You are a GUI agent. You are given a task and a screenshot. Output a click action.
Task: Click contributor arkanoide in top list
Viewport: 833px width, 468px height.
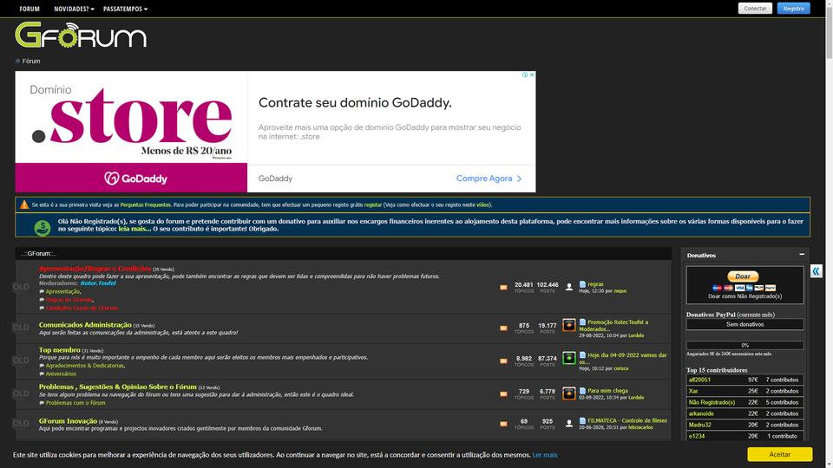(x=701, y=413)
